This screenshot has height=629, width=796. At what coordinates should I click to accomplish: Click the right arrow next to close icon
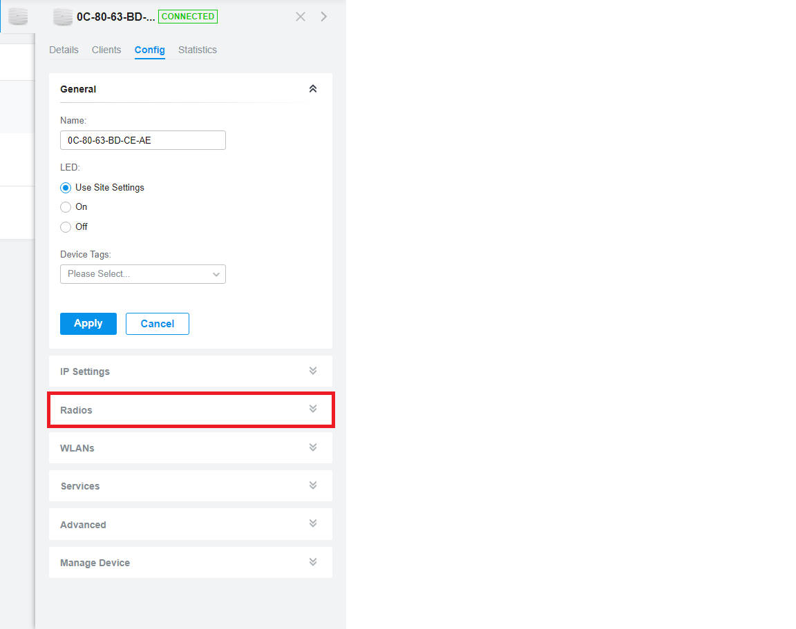(324, 17)
